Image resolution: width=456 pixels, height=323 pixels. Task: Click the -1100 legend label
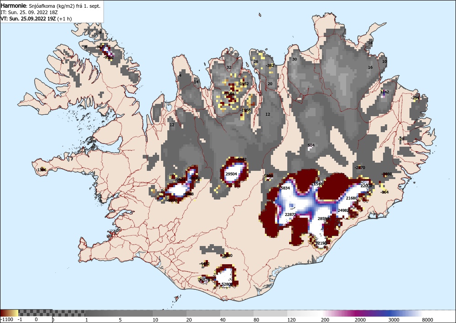pyautogui.click(x=7, y=320)
